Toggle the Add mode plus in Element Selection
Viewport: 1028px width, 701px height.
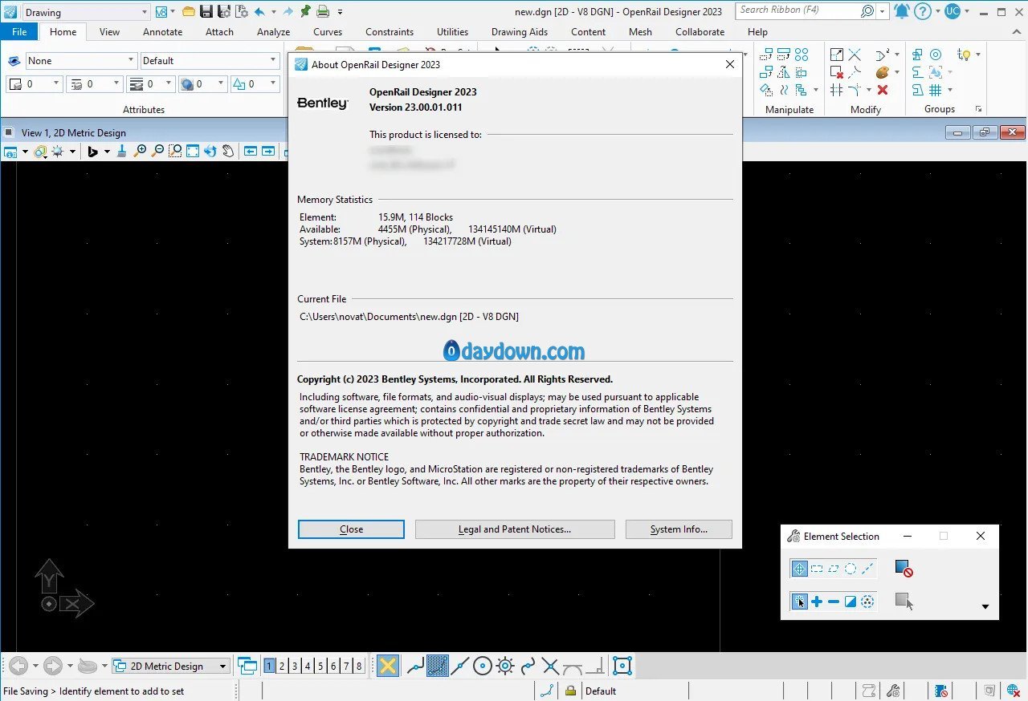[817, 602]
